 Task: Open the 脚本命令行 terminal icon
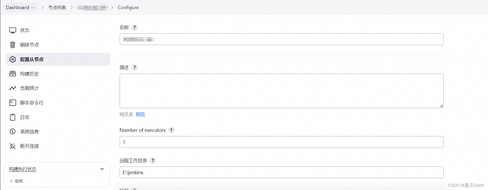(12, 103)
